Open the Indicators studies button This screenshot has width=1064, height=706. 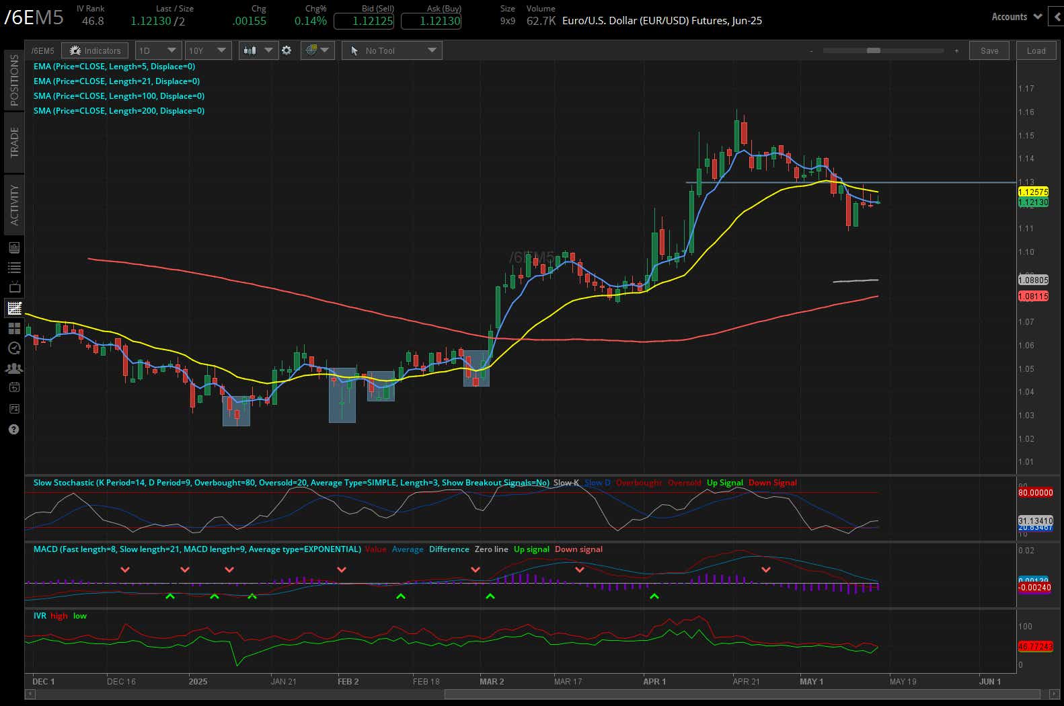[96, 50]
